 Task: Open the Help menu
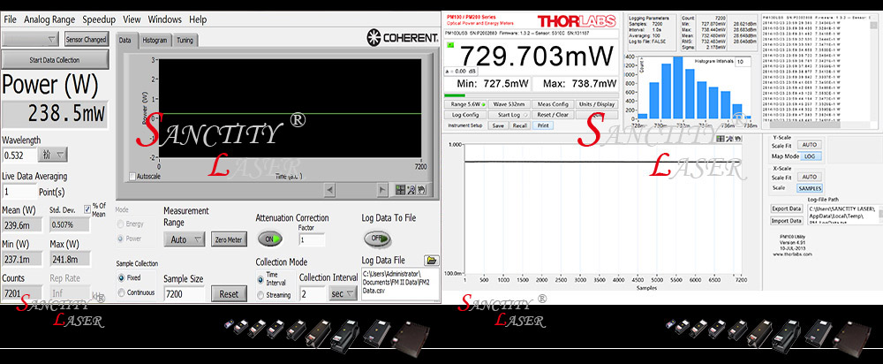coord(198,19)
